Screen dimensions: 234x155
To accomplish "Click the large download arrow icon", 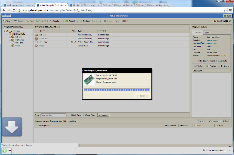I will pos(11,129).
